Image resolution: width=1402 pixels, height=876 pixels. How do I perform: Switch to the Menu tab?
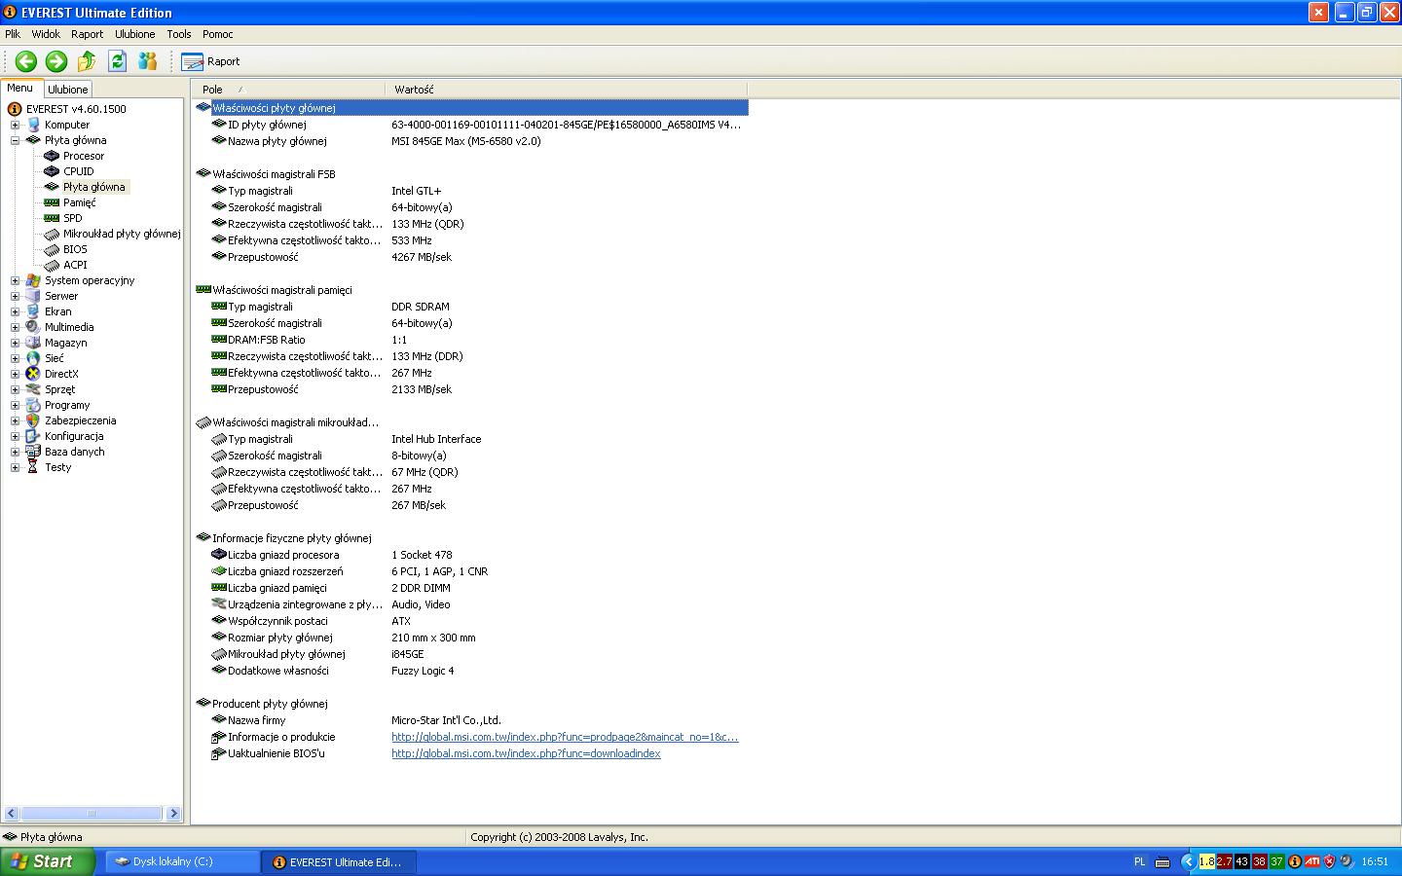pyautogui.click(x=20, y=88)
